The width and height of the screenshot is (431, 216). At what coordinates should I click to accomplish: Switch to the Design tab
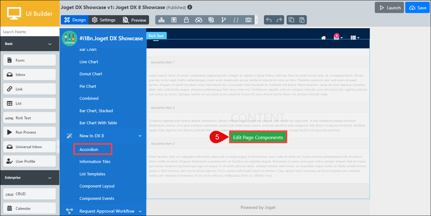pyautogui.click(x=75, y=20)
